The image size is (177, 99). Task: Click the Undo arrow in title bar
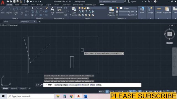[31, 1]
